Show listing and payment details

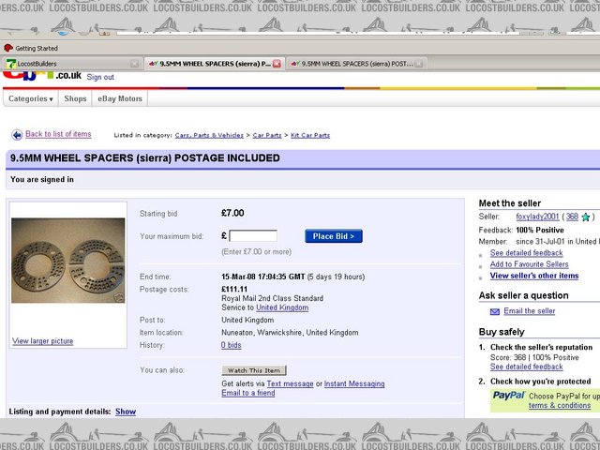126,412
